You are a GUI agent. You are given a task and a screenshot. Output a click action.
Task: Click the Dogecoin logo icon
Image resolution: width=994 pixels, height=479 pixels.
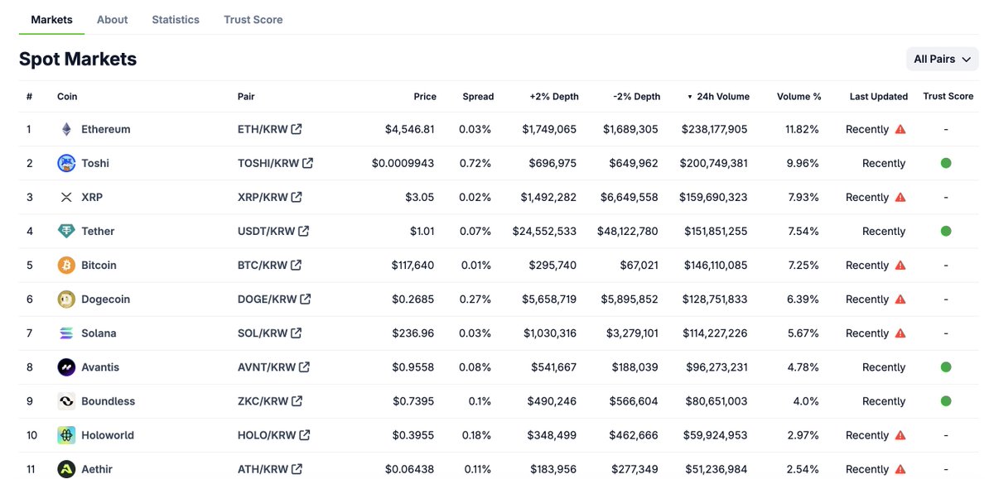66,299
